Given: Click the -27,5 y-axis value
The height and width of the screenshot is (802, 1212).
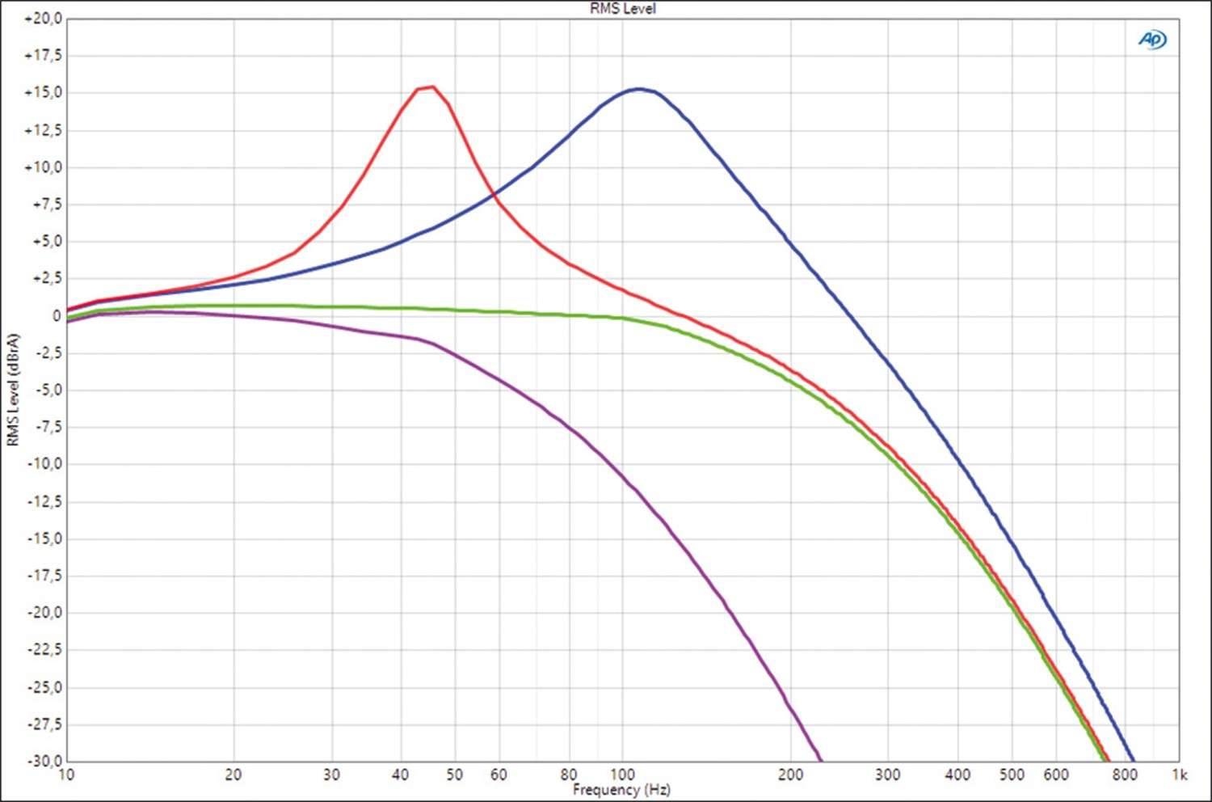Looking at the screenshot, I should click(x=44, y=724).
